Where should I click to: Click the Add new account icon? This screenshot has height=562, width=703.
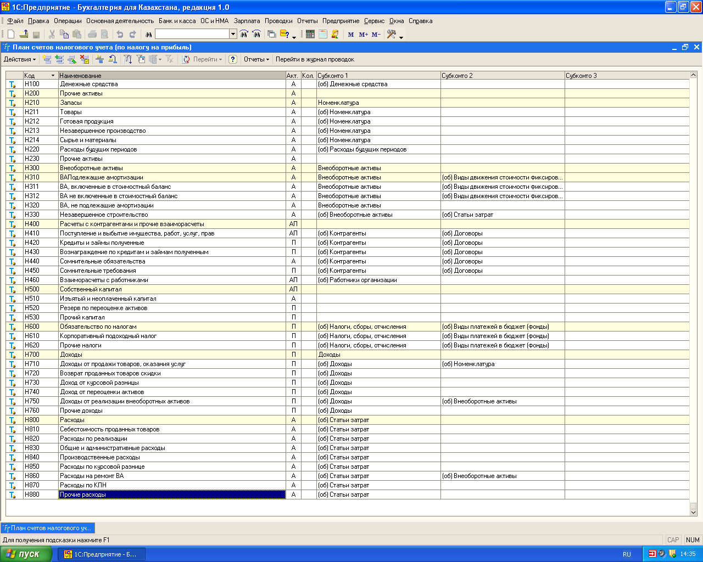(47, 59)
